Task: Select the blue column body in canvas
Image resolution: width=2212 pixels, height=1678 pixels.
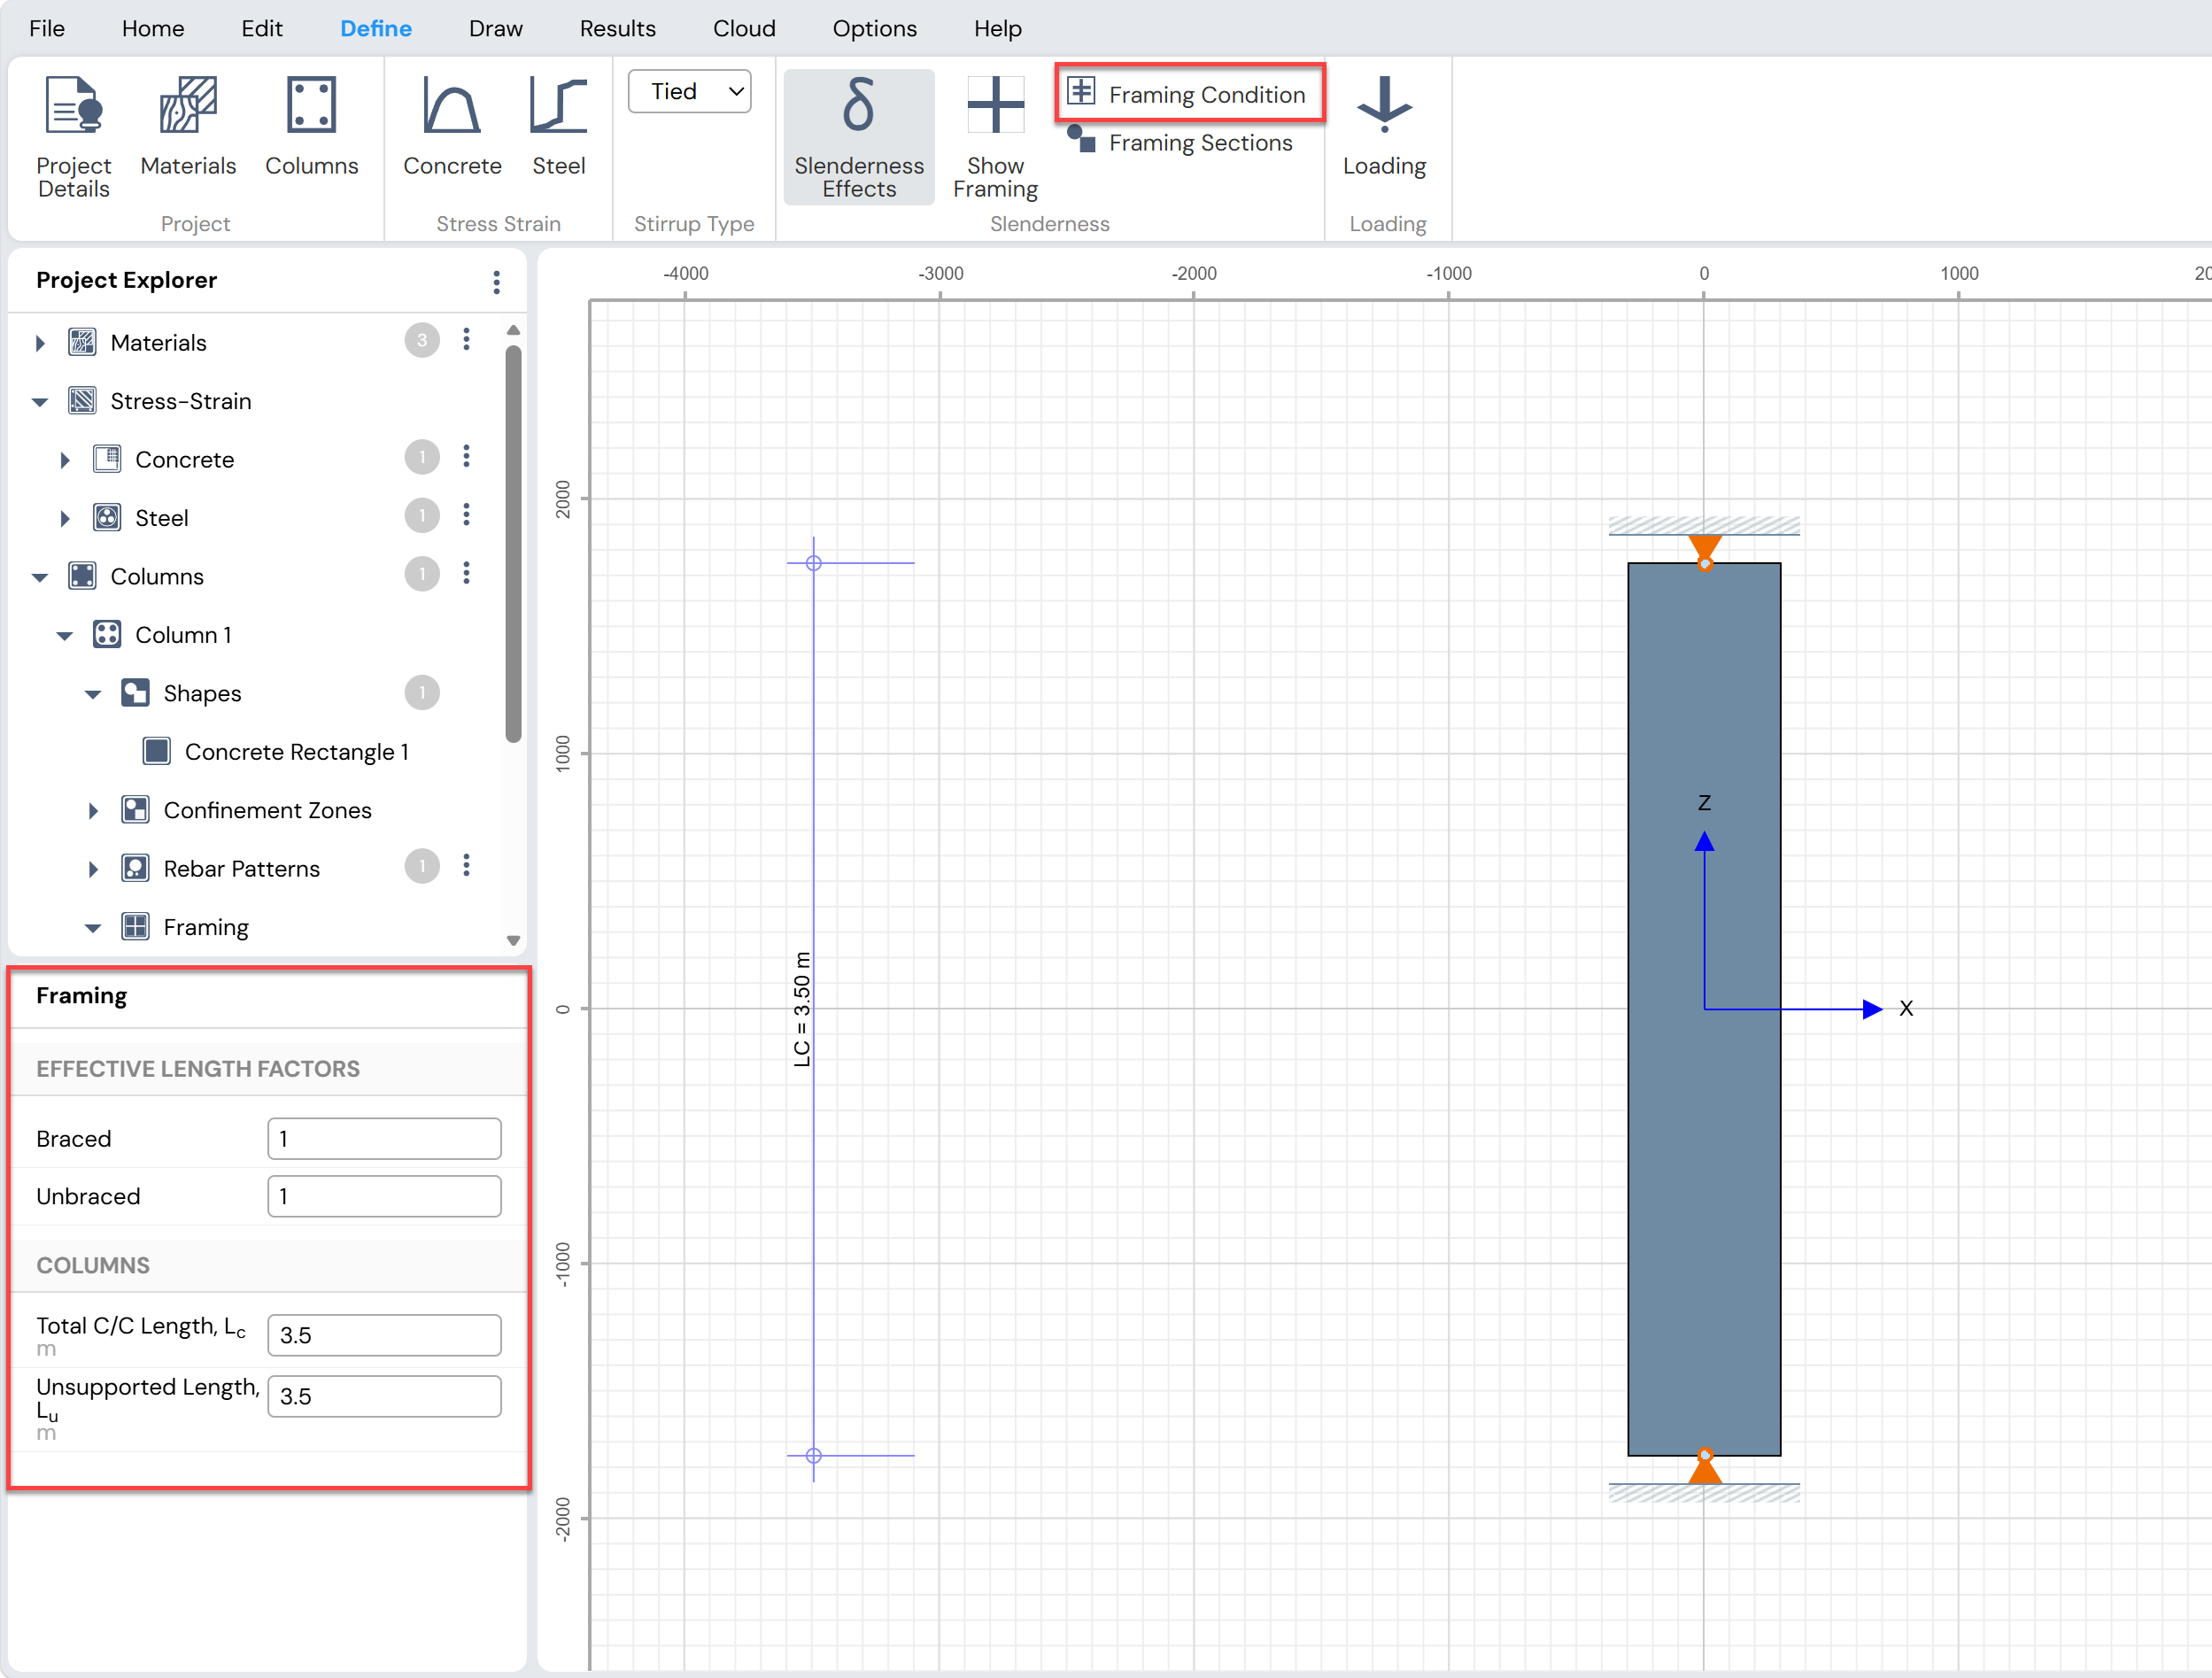Action: [1704, 1010]
